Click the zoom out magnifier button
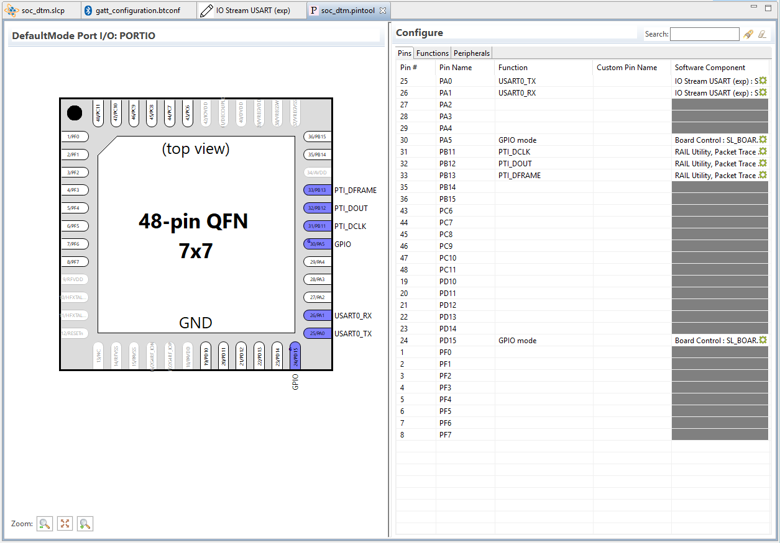Image resolution: width=780 pixels, height=543 pixels. [x=45, y=524]
